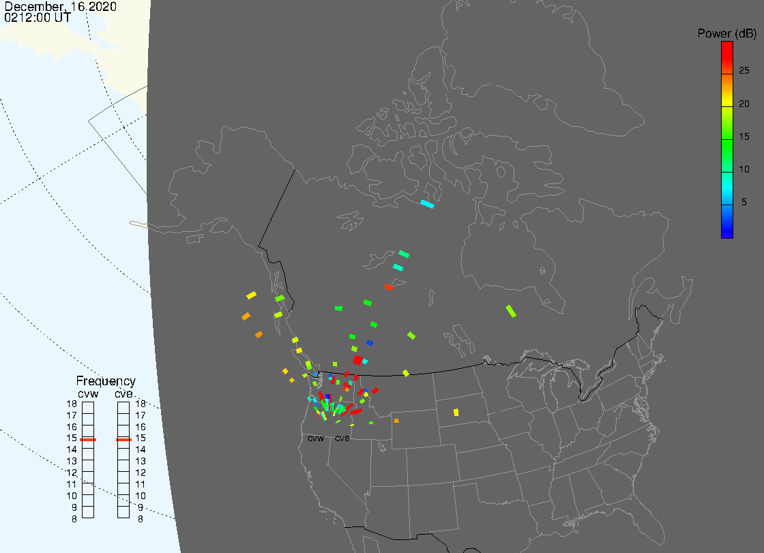The height and width of the screenshot is (553, 764).
Task: Click the date text December, 16 2020
Action: (x=61, y=6)
